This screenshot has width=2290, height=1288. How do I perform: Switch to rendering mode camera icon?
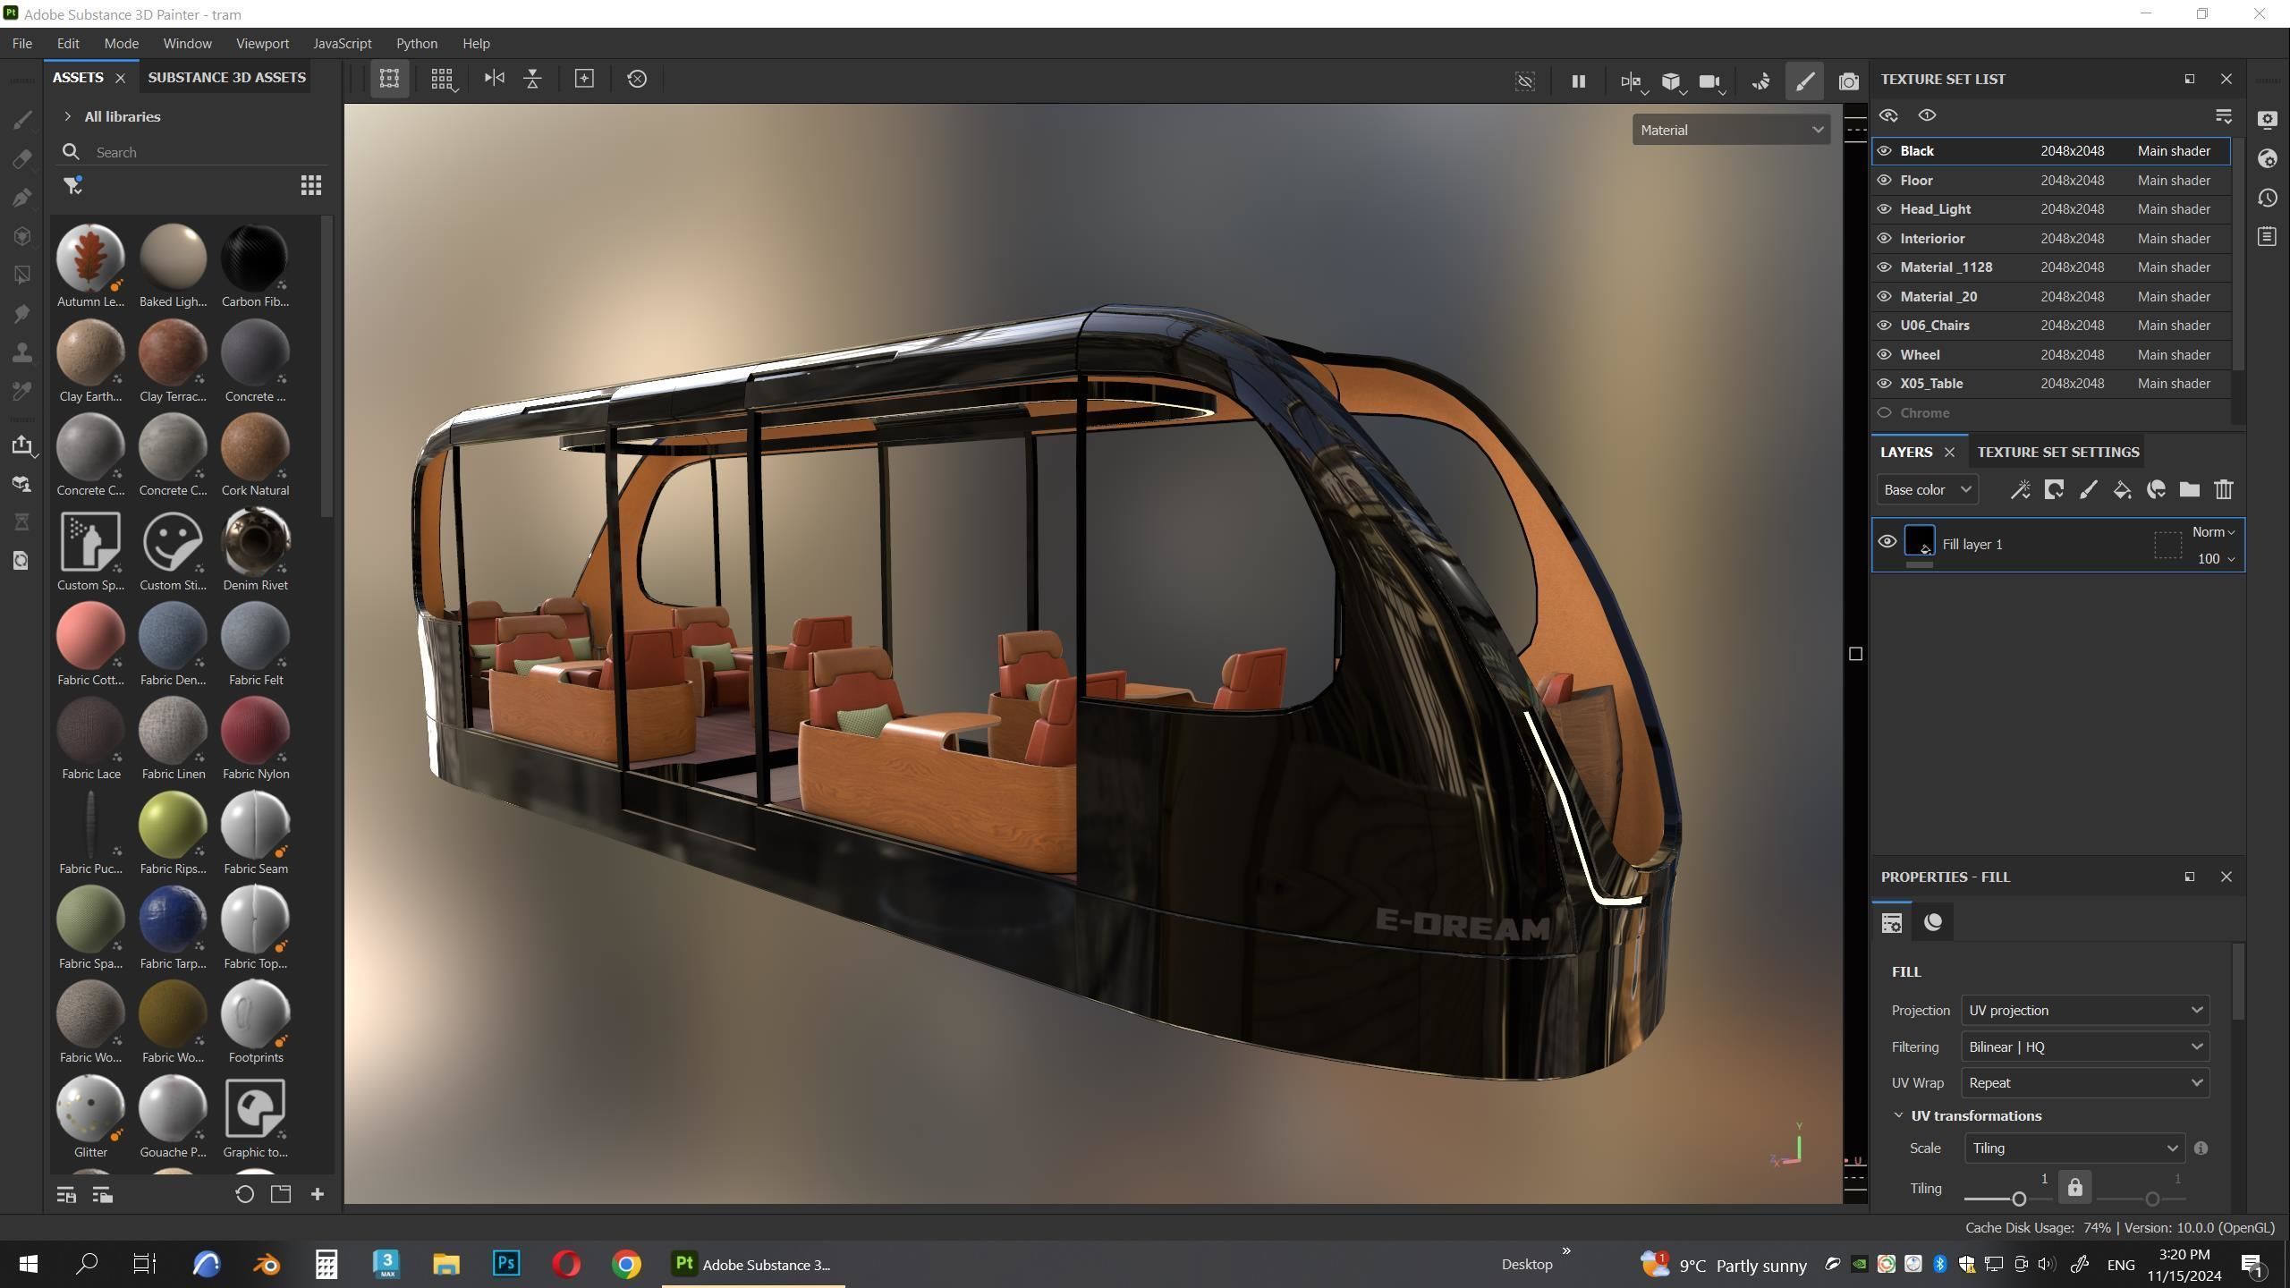pyautogui.click(x=1849, y=81)
